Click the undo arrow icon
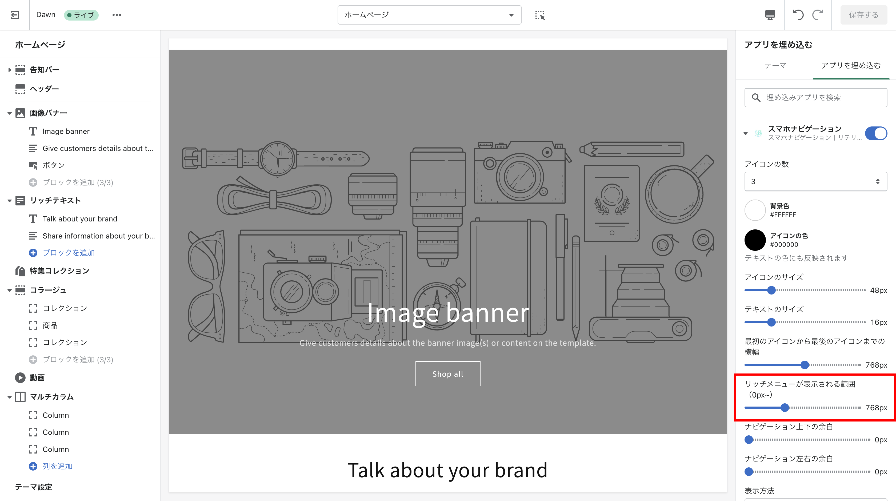 click(798, 15)
